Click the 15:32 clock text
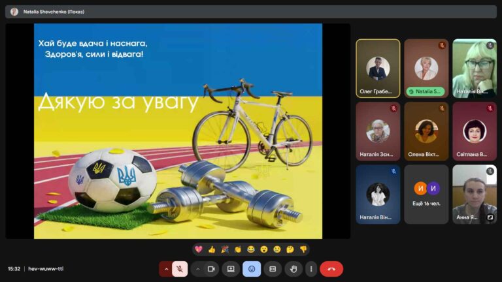 14,269
